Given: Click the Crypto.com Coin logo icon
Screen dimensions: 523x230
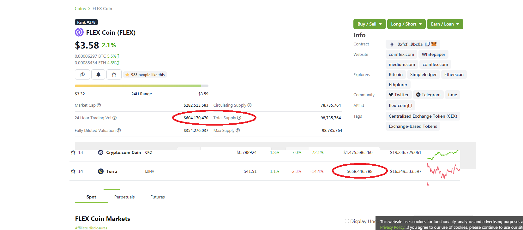Looking at the screenshot, I should click(101, 152).
